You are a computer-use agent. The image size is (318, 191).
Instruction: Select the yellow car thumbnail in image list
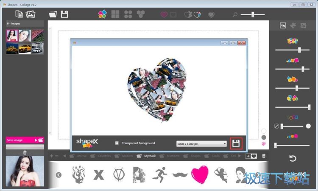[25, 49]
